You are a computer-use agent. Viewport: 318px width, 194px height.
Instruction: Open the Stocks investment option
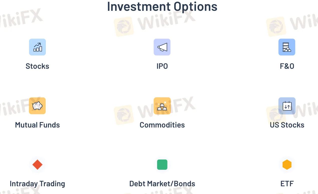[x=37, y=66]
